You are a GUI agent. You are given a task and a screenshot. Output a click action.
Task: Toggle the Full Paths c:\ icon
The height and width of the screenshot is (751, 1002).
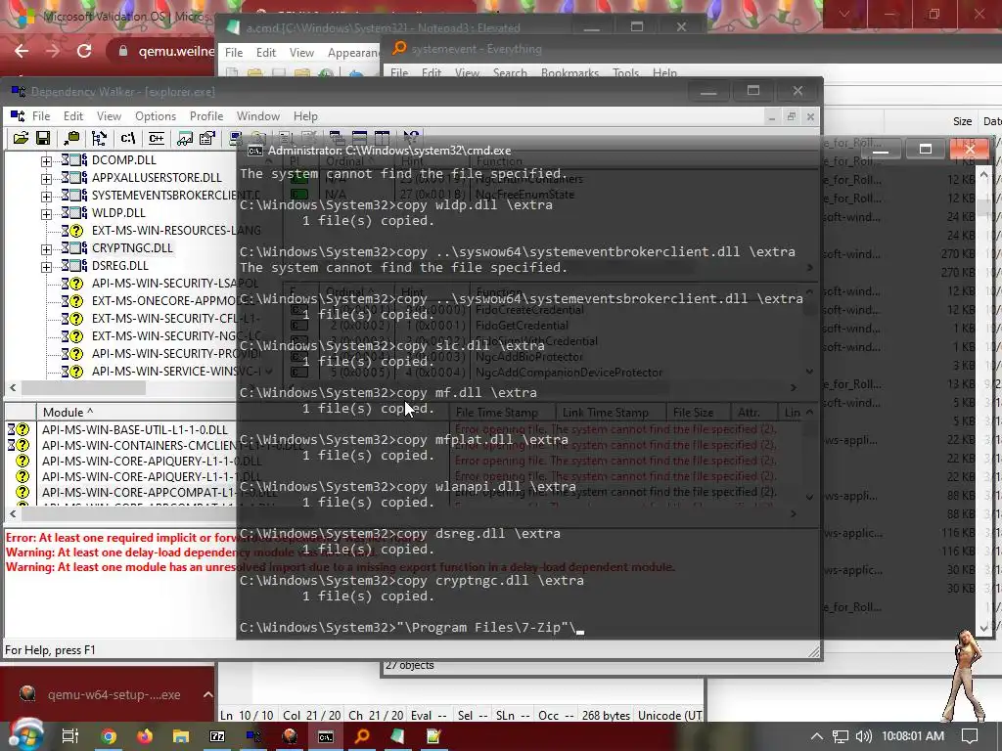pos(128,138)
